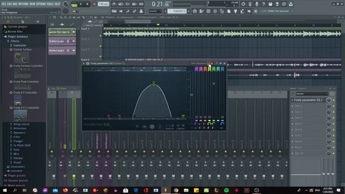Click the export render icon
The image size is (345, 194).
click(x=277, y=4)
